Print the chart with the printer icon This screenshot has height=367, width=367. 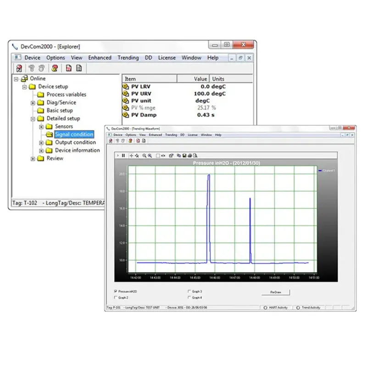click(x=190, y=156)
